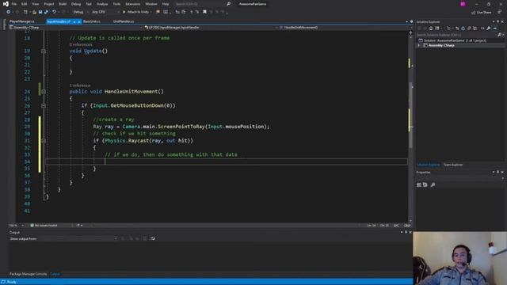Click the Save All toolbar icon

(x=46, y=12)
